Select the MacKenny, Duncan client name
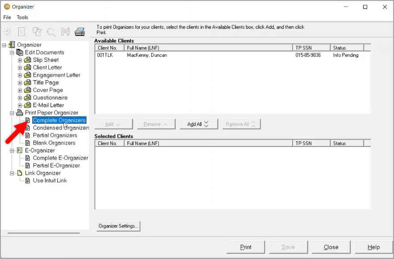This screenshot has height=259, width=394. tap(147, 55)
